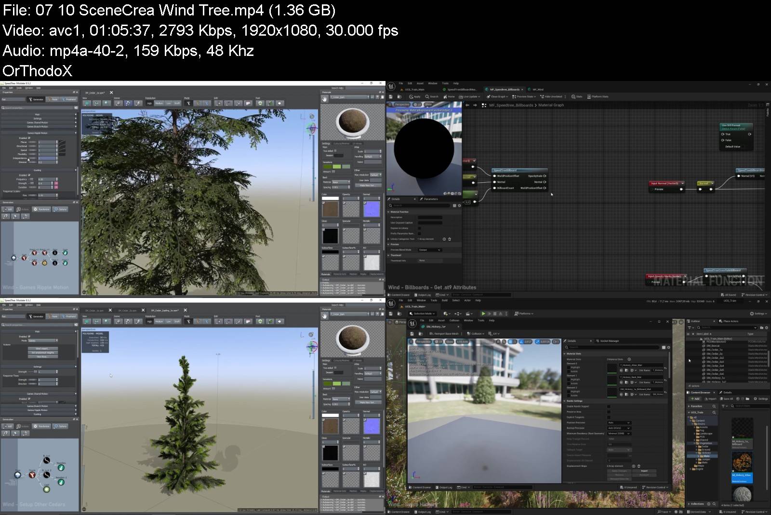Click Randomize in the Games Ripple Motion frame
The width and height of the screenshot is (771, 515).
(42, 209)
